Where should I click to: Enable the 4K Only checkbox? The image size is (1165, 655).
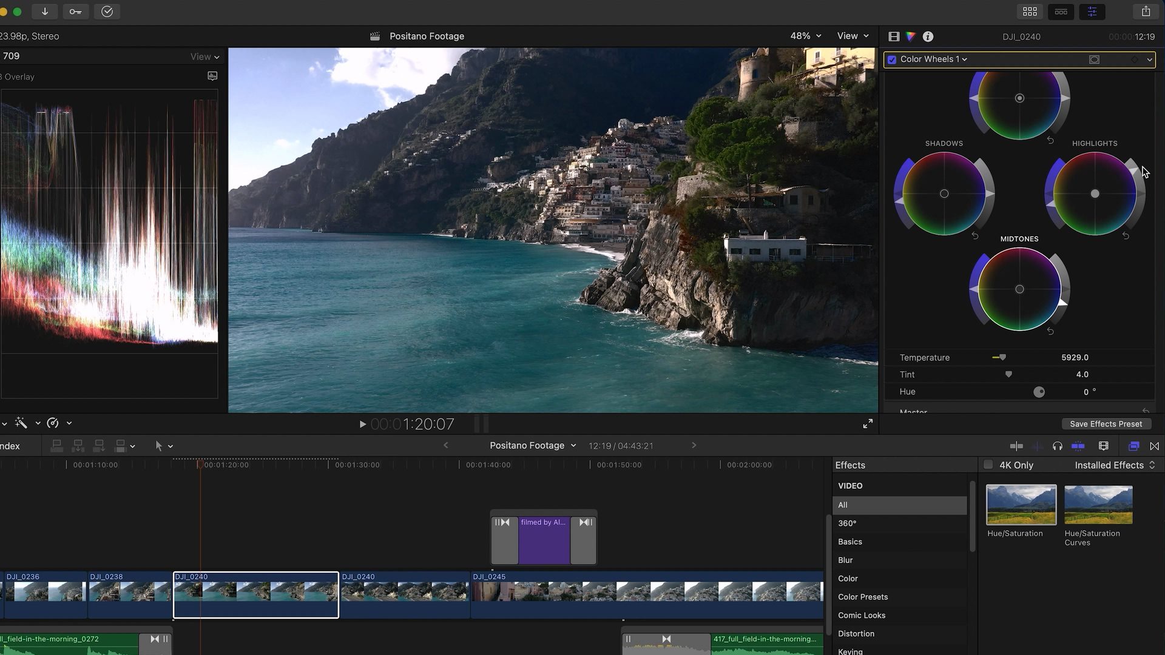988,465
